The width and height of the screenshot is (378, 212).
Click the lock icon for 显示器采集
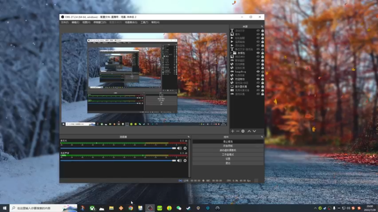[262, 86]
